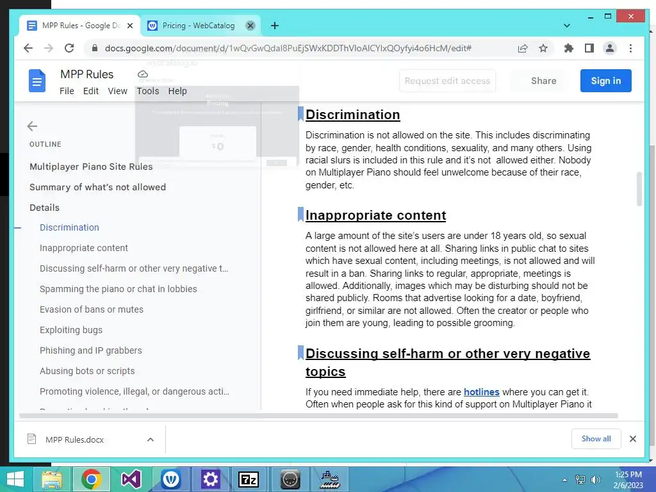Screen dimensions: 656x492
Task: Share this page via the address bar icon
Action: coord(523,49)
